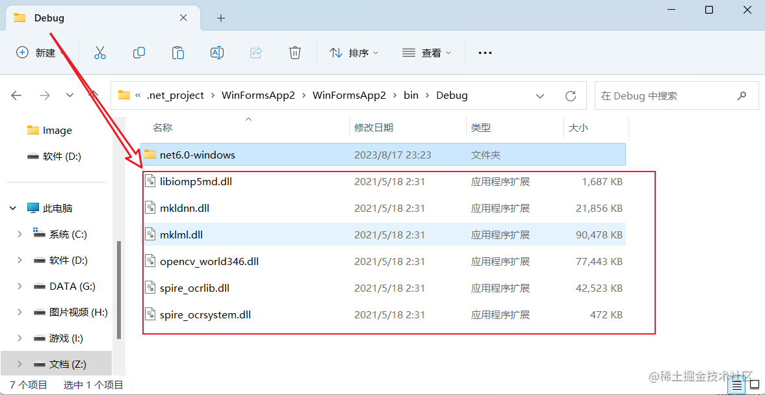Copy the selected item via toolbar icon

click(138, 53)
